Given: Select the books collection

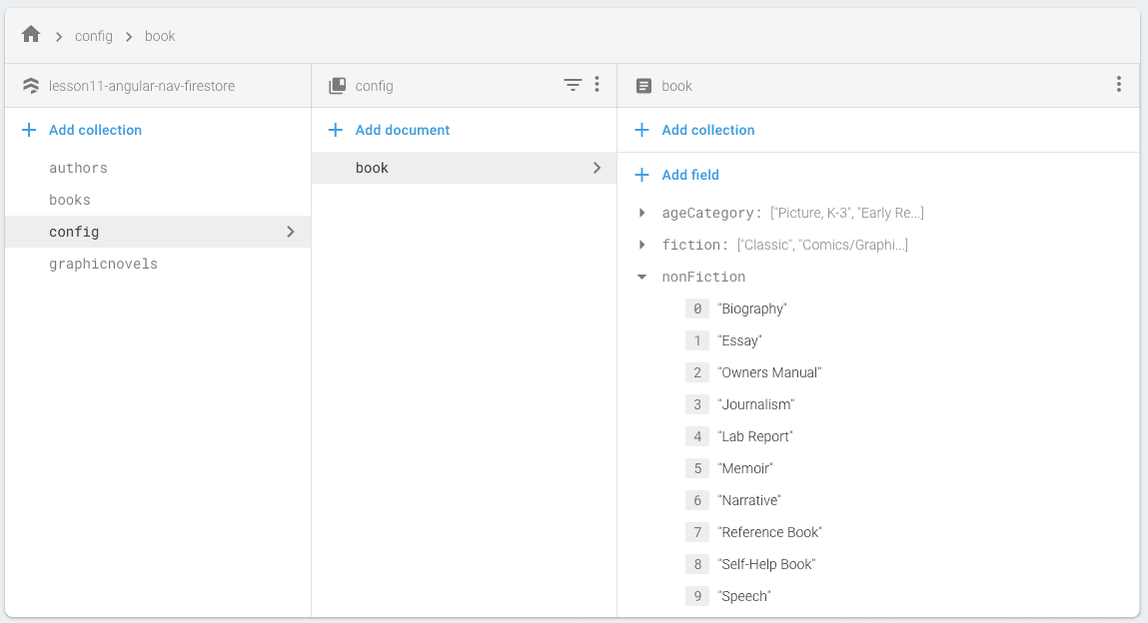Looking at the screenshot, I should (x=70, y=200).
